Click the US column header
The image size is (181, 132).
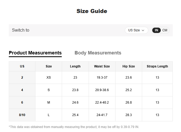coord(22,66)
